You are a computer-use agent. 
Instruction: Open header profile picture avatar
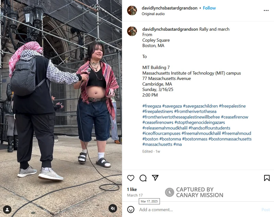point(132,11)
